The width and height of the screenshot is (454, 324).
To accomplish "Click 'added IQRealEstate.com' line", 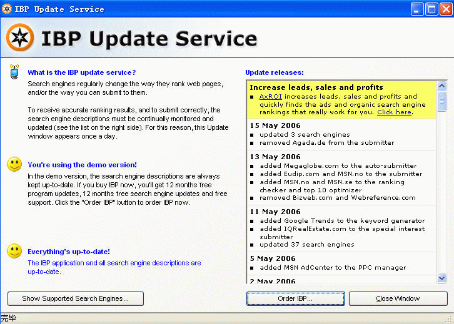I will 342,233.
